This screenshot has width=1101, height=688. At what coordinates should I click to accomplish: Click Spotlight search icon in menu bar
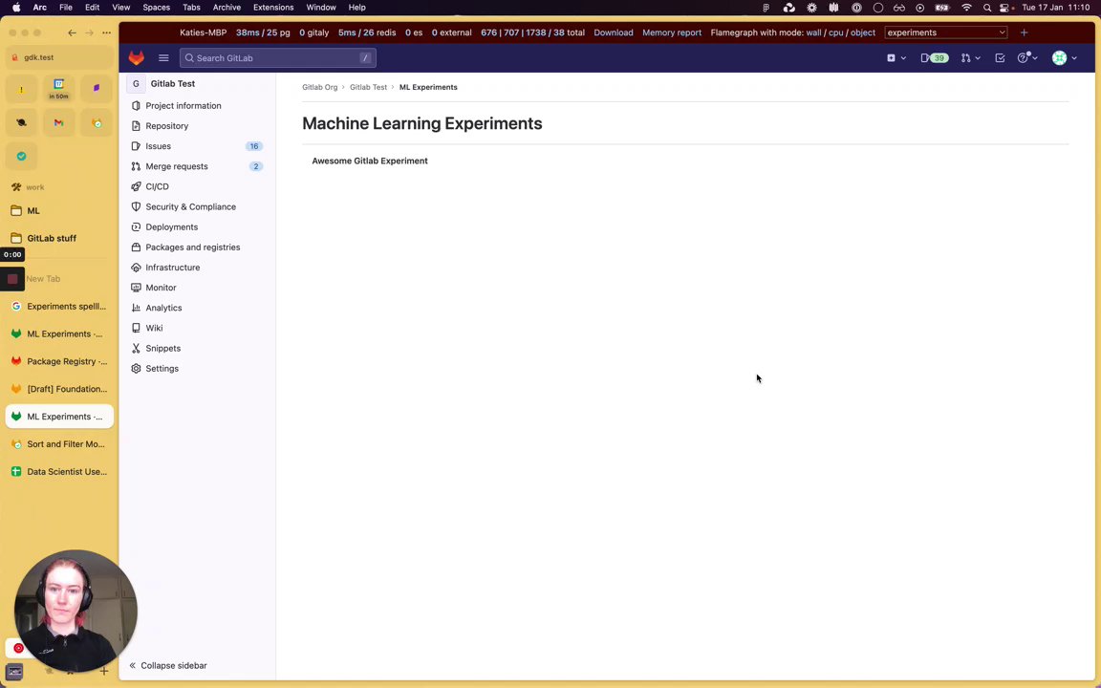[x=987, y=7]
